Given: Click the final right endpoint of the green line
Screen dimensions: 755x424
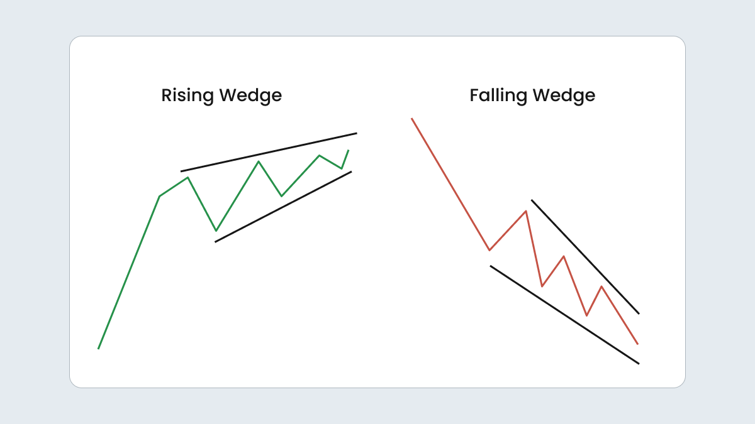Looking at the screenshot, I should click(x=348, y=150).
